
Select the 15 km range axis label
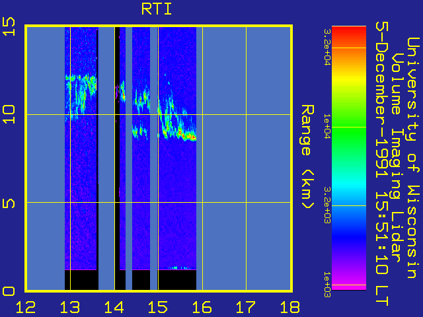9,26
